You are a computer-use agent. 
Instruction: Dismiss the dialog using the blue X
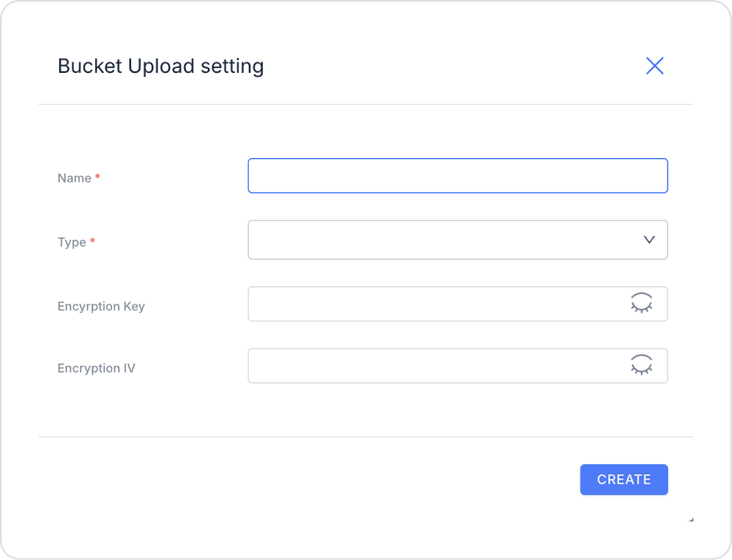[654, 65]
